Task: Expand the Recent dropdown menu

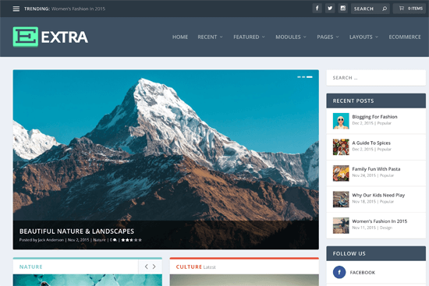Action: coord(210,37)
